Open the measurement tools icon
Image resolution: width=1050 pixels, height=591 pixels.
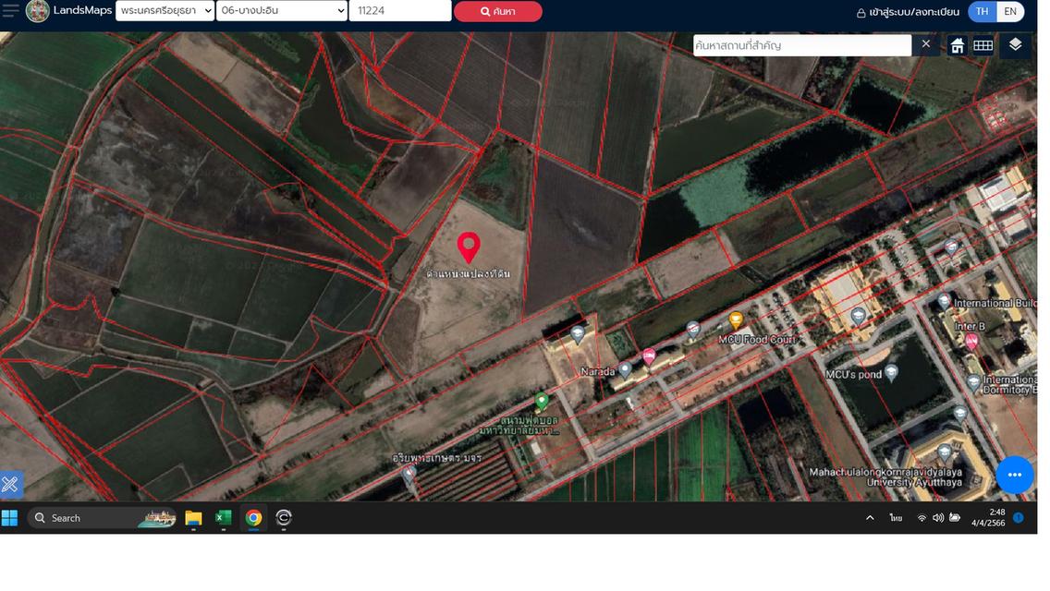[10, 484]
